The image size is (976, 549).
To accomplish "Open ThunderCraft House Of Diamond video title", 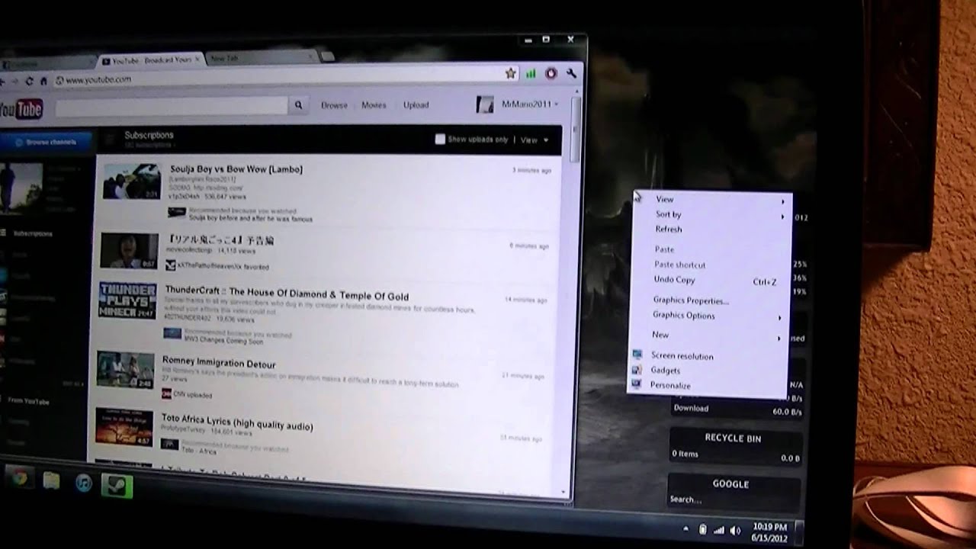I will point(287,294).
